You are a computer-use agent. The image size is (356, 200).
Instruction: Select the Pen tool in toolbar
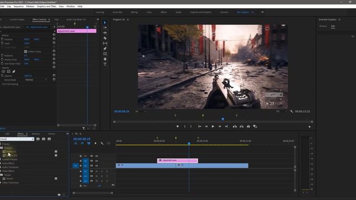coord(105,48)
